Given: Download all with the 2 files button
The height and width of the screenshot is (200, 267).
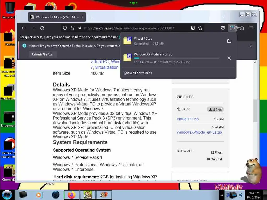Looking at the screenshot, I should tap(215, 109).
